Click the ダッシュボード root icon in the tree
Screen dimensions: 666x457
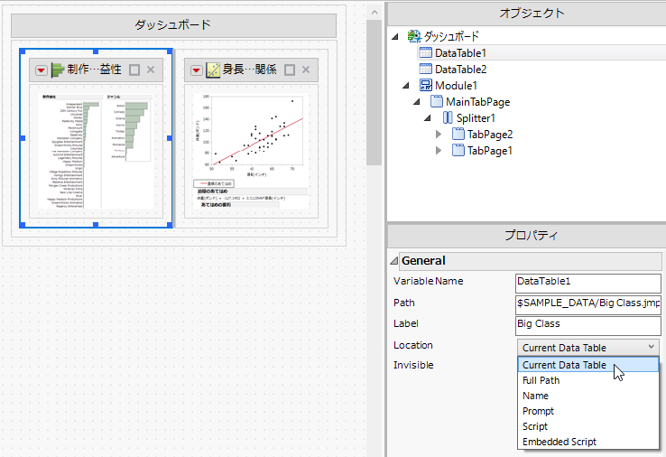click(414, 37)
